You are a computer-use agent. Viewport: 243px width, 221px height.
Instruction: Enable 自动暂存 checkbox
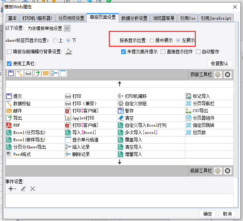(x=198, y=52)
